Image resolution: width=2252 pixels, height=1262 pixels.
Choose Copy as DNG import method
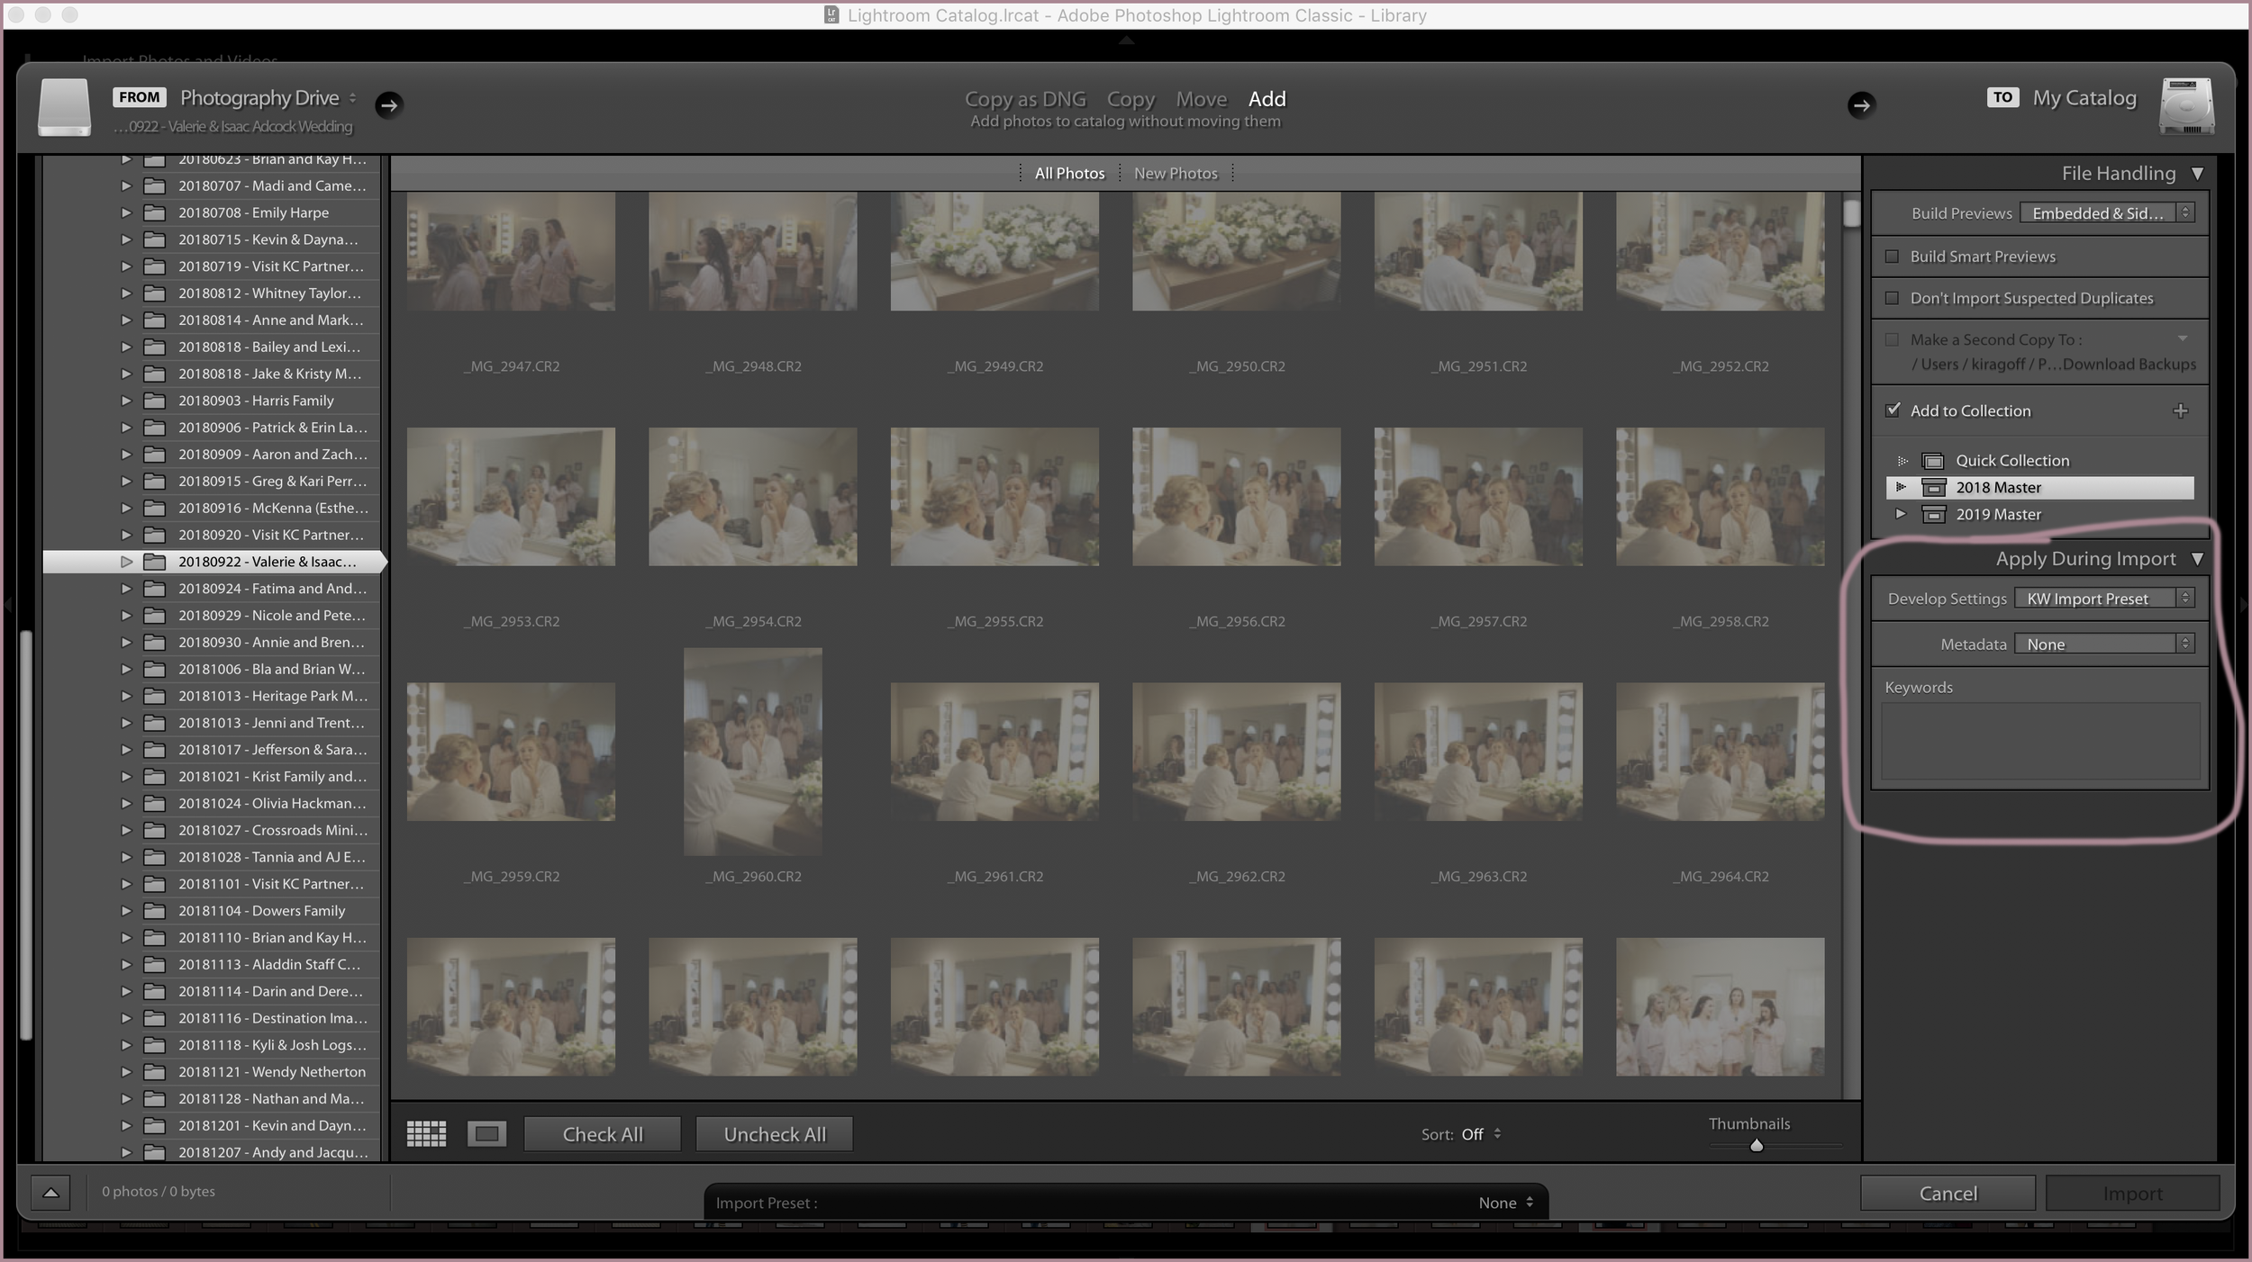point(1025,99)
